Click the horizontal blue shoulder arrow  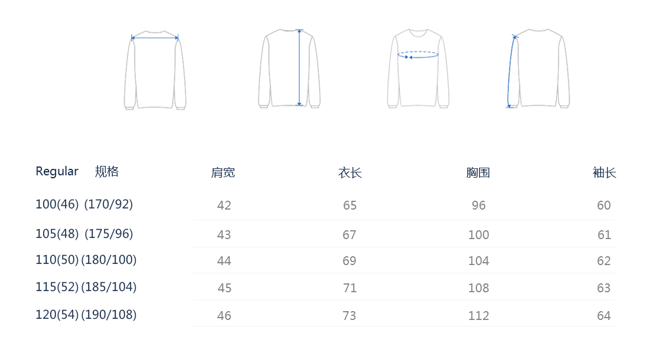coord(155,38)
